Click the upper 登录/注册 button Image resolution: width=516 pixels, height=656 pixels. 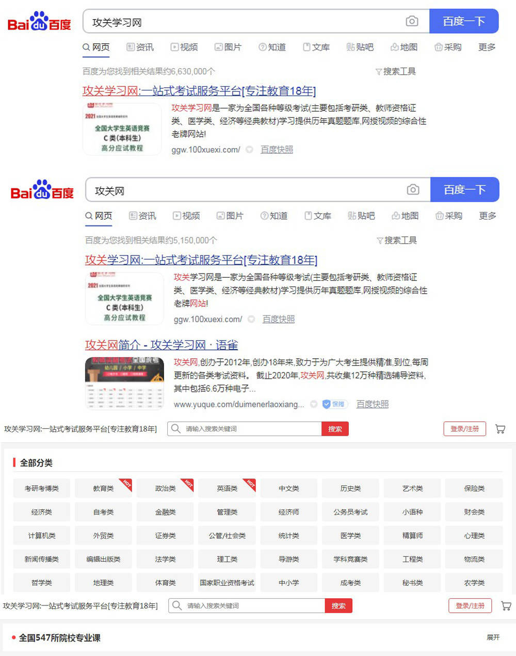tap(464, 429)
